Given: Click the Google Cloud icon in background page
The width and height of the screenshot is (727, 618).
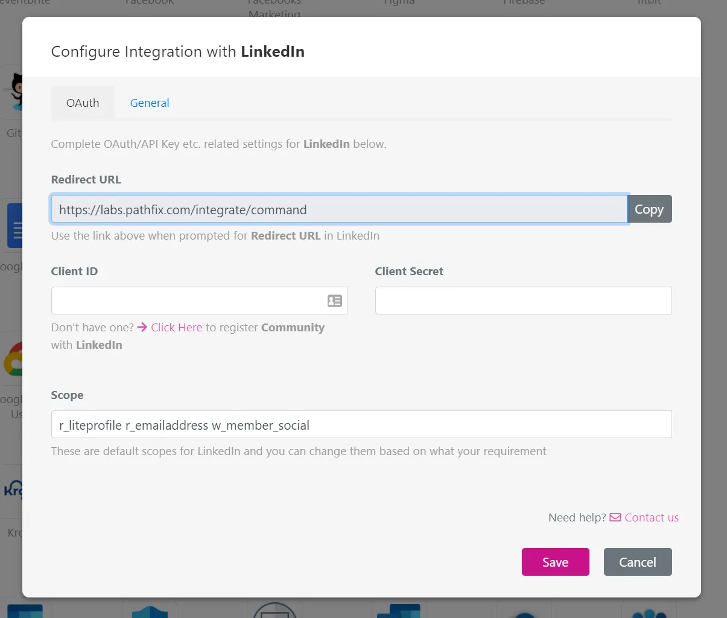Looking at the screenshot, I should coord(13,358).
